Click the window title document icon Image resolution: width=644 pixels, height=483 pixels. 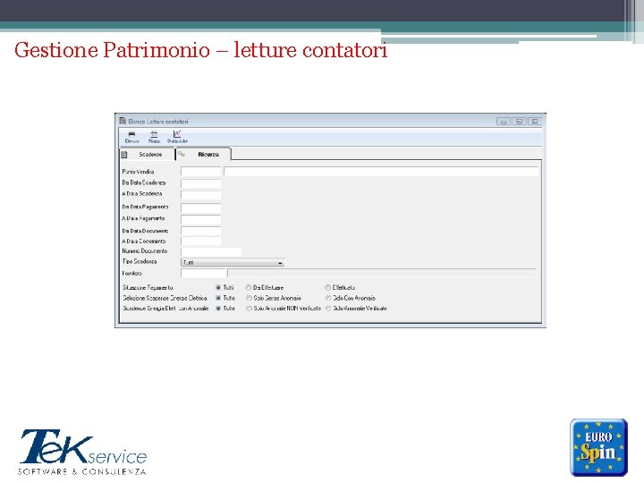(x=123, y=121)
